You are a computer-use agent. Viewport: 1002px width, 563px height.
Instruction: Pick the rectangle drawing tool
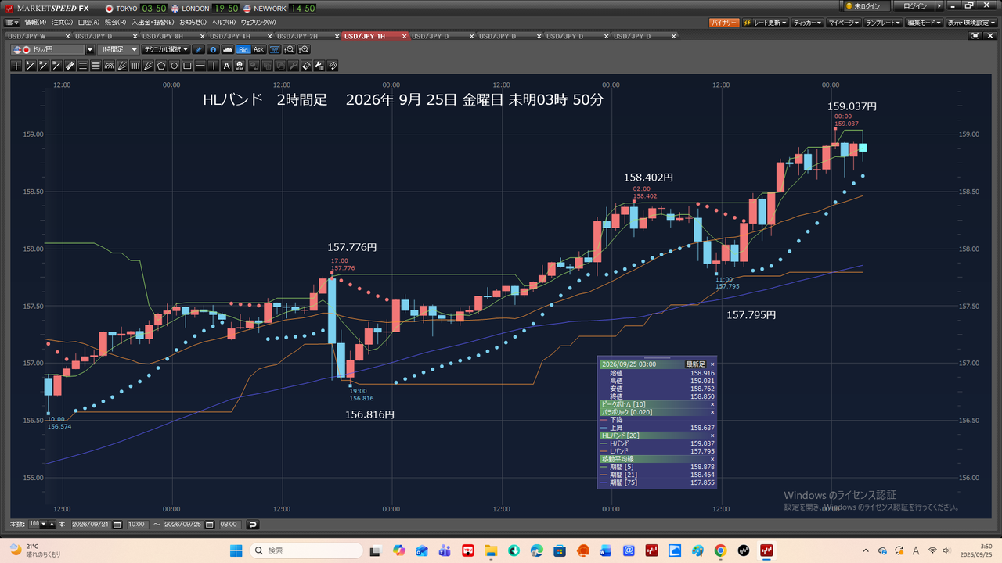coord(187,66)
